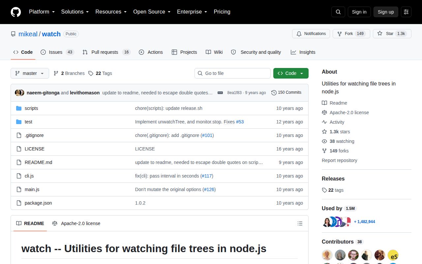Click the naeem-gitonga avatar pair
Viewport: 422px width, 264px height.
[20, 93]
